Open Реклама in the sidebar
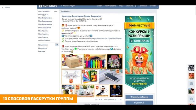Image resolution: width=196 pixels, height=110 pixels. point(42,51)
